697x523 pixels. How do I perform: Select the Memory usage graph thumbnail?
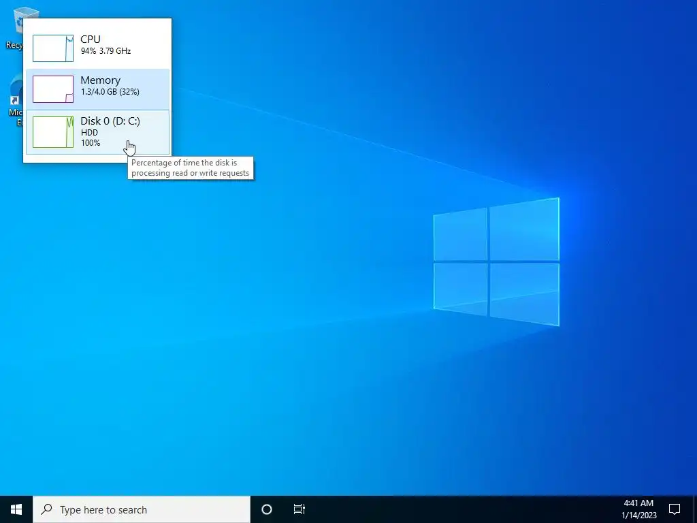(x=53, y=89)
